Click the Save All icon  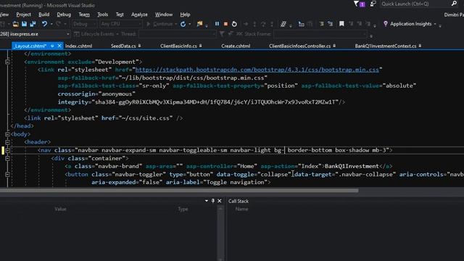pyautogui.click(x=33, y=24)
